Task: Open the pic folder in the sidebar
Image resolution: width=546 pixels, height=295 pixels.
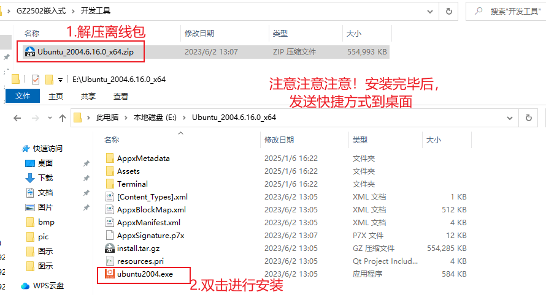Action: point(43,237)
